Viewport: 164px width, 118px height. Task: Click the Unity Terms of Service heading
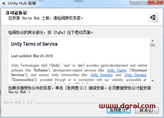34,44
